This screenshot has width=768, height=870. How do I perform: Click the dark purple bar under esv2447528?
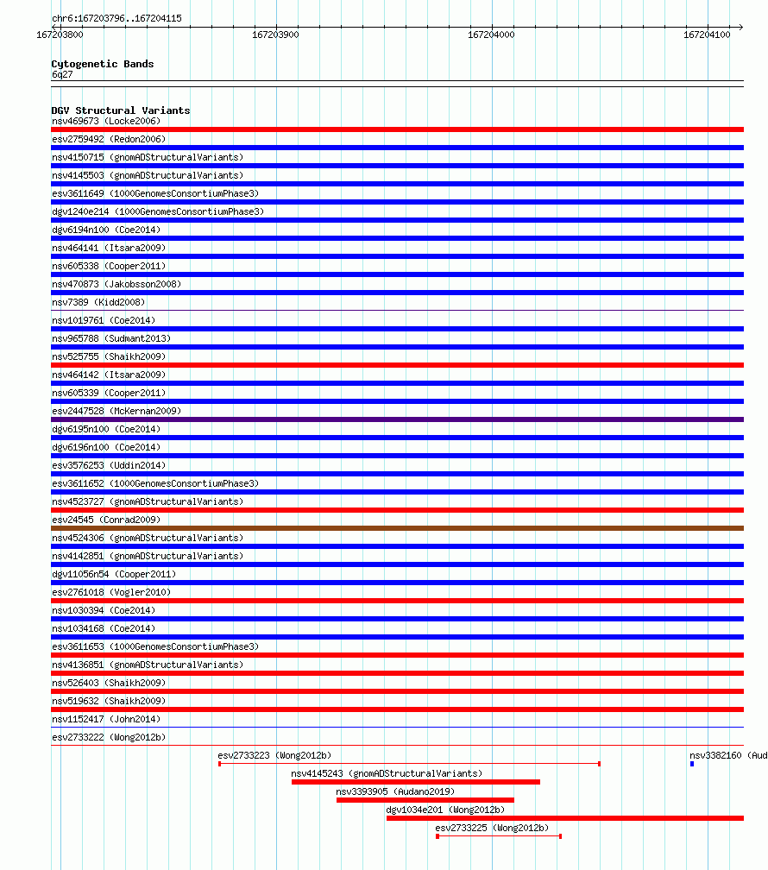coord(397,419)
